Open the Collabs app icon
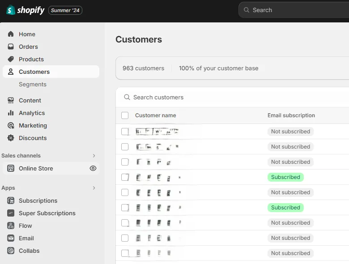This screenshot has height=264, width=349. pyautogui.click(x=11, y=251)
